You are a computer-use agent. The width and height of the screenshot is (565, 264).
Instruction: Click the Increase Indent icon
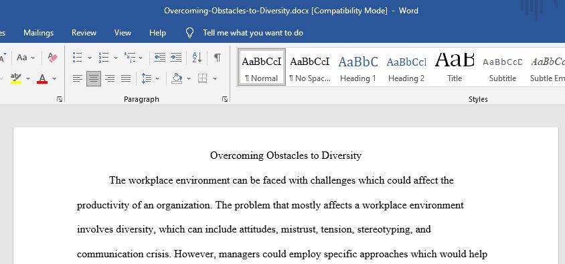(176, 58)
